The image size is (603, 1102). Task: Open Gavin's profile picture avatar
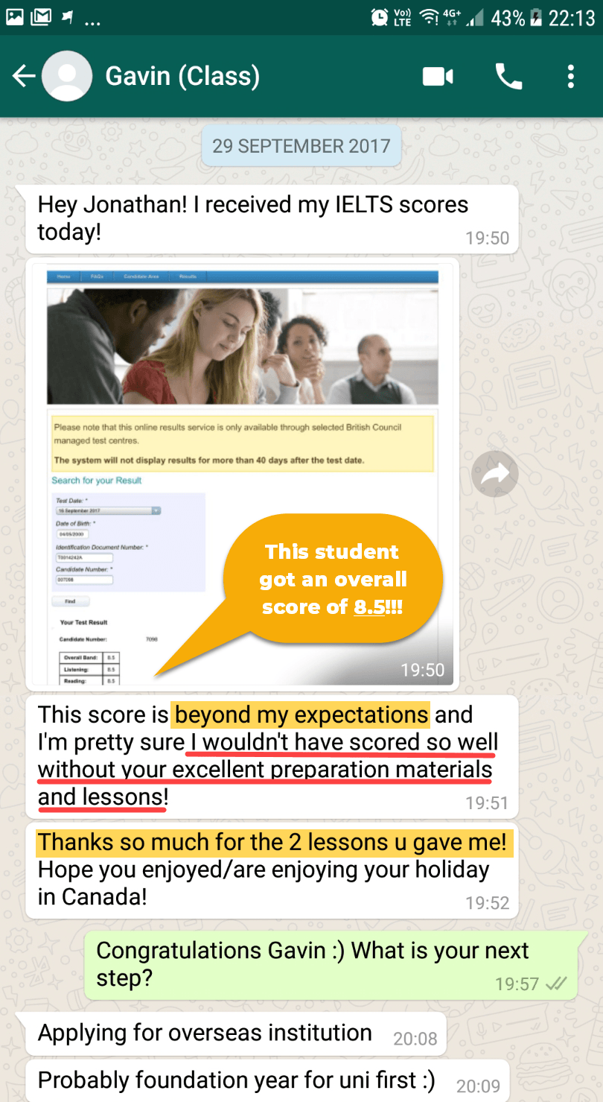click(x=67, y=76)
